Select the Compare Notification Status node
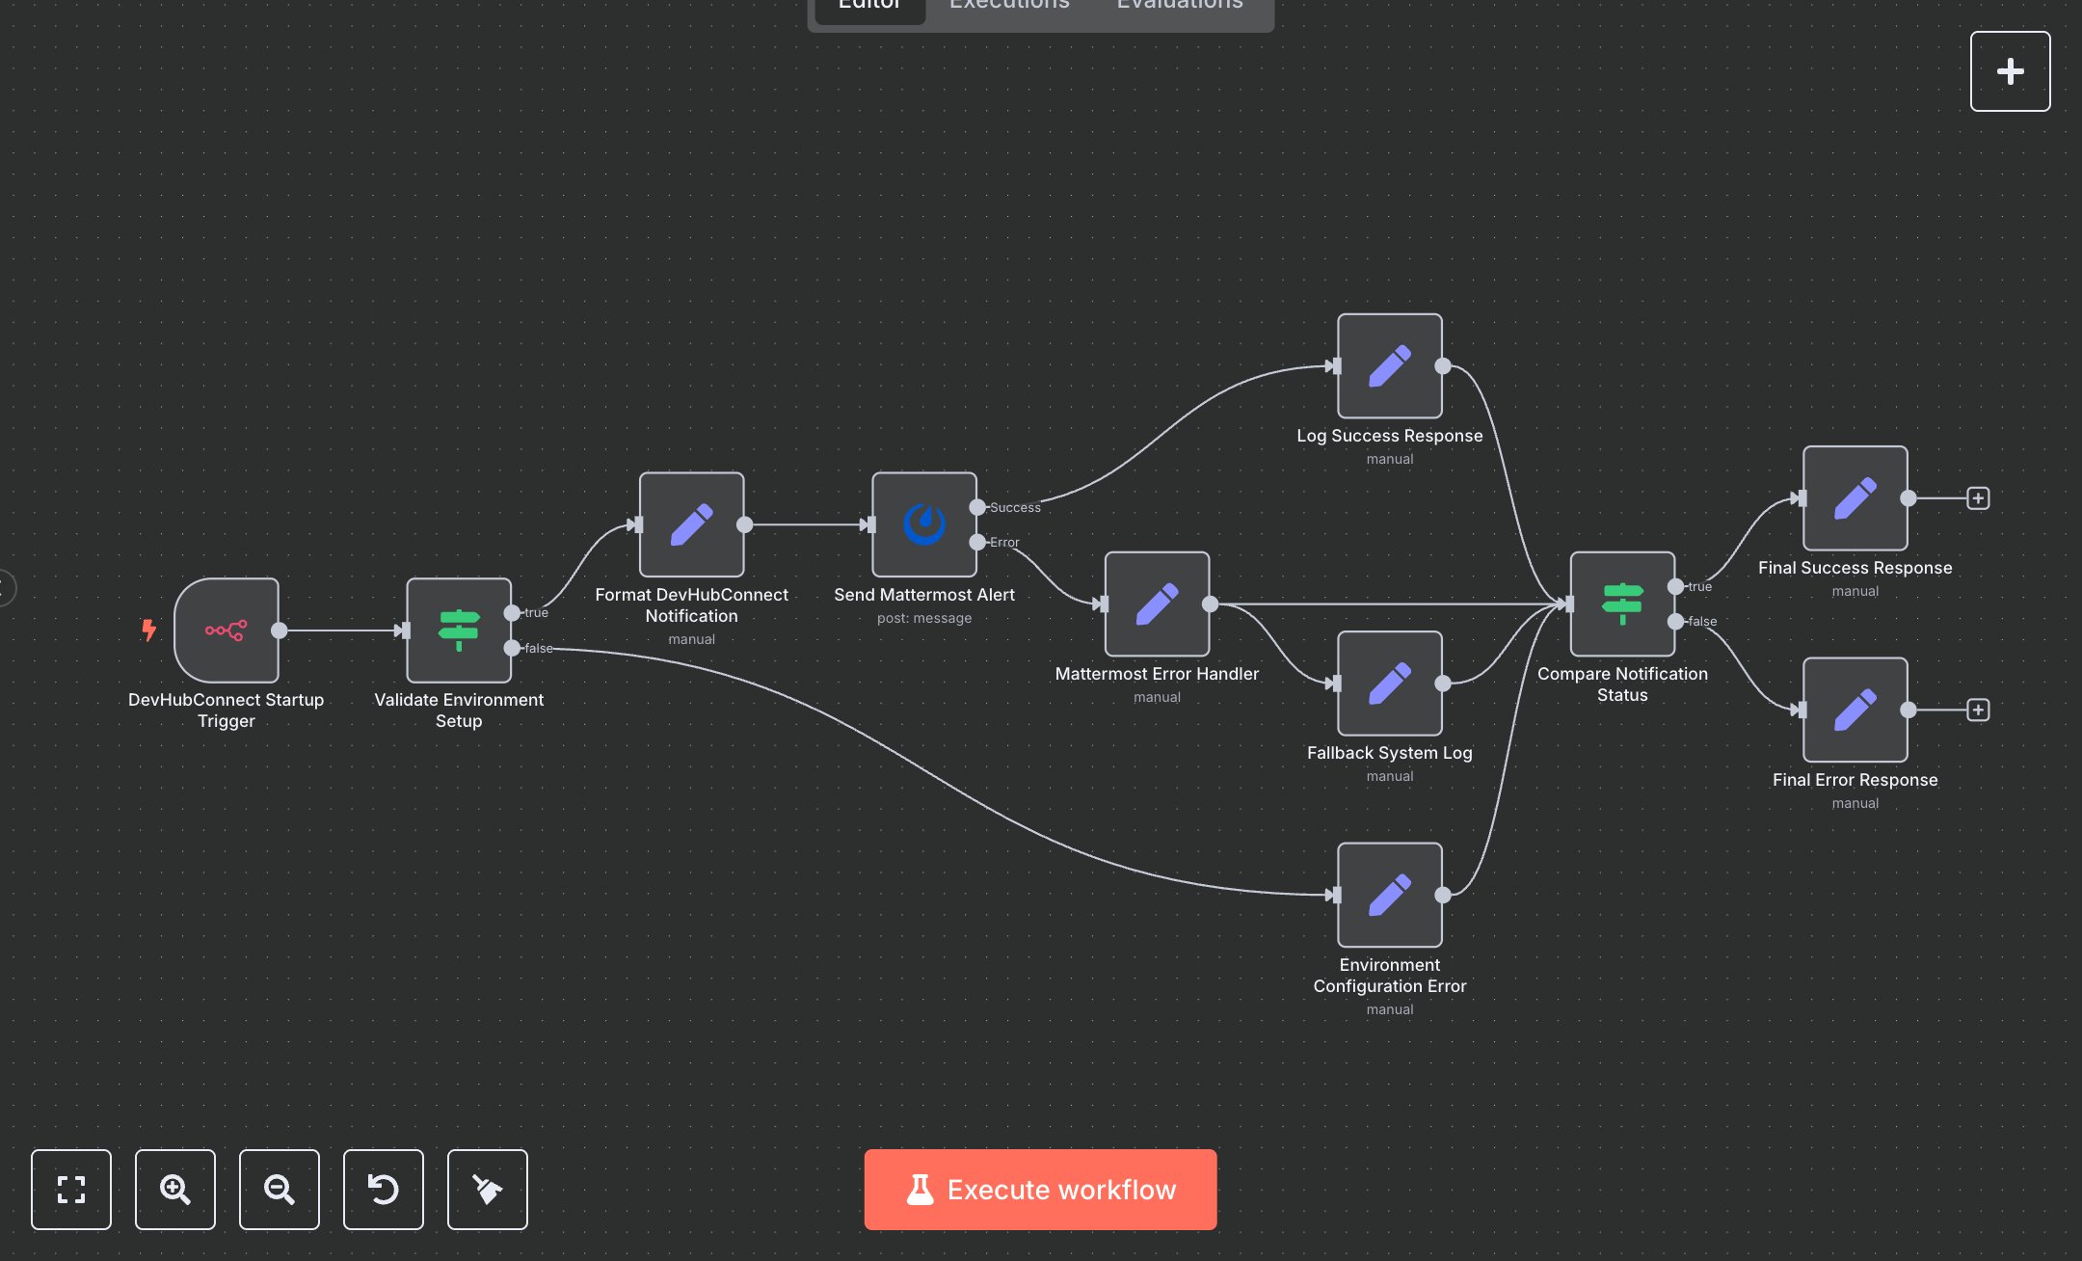This screenshot has width=2082, height=1261. (x=1621, y=604)
